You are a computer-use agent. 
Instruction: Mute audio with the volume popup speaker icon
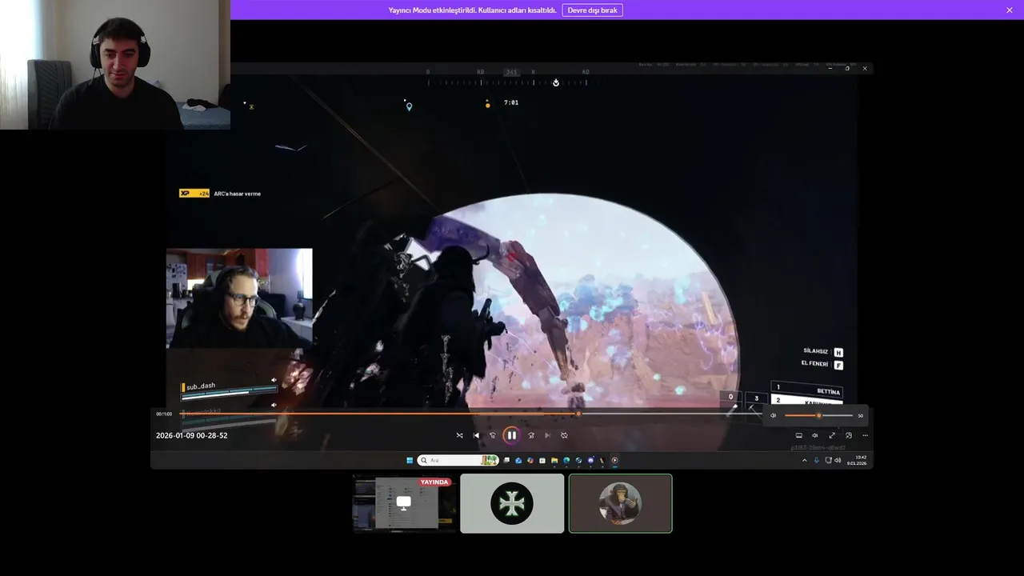pos(773,415)
